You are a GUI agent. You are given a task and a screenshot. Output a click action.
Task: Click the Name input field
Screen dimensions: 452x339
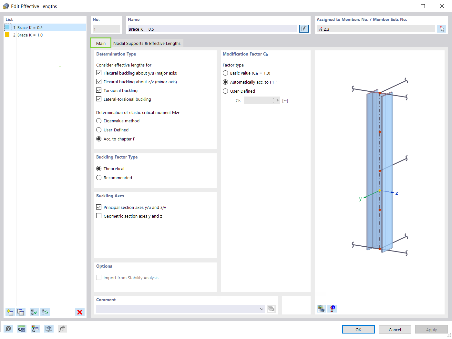212,29
